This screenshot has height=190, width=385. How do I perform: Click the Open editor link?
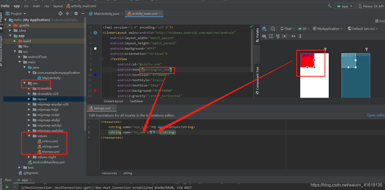pos(376,115)
